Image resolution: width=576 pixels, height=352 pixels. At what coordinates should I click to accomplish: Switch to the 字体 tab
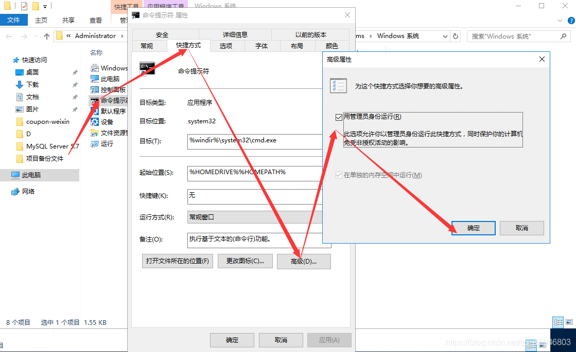click(x=262, y=46)
